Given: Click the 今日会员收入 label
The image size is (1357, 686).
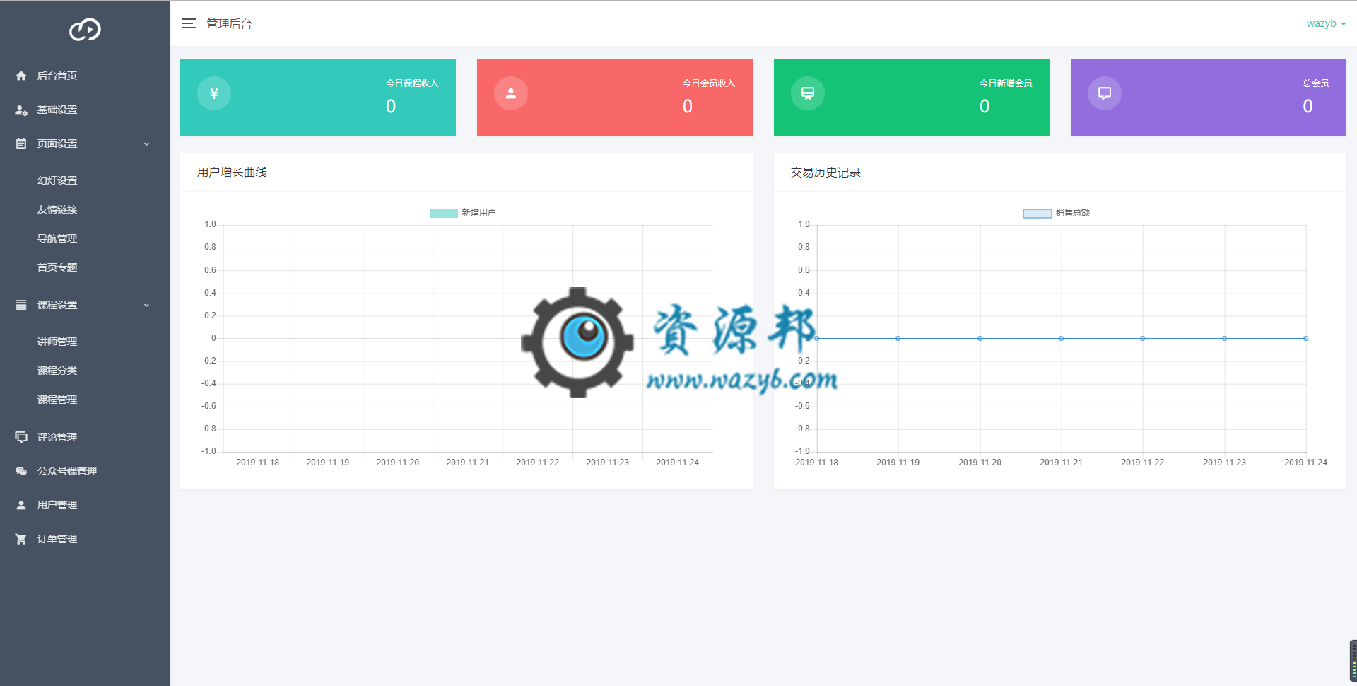Looking at the screenshot, I should [x=709, y=83].
